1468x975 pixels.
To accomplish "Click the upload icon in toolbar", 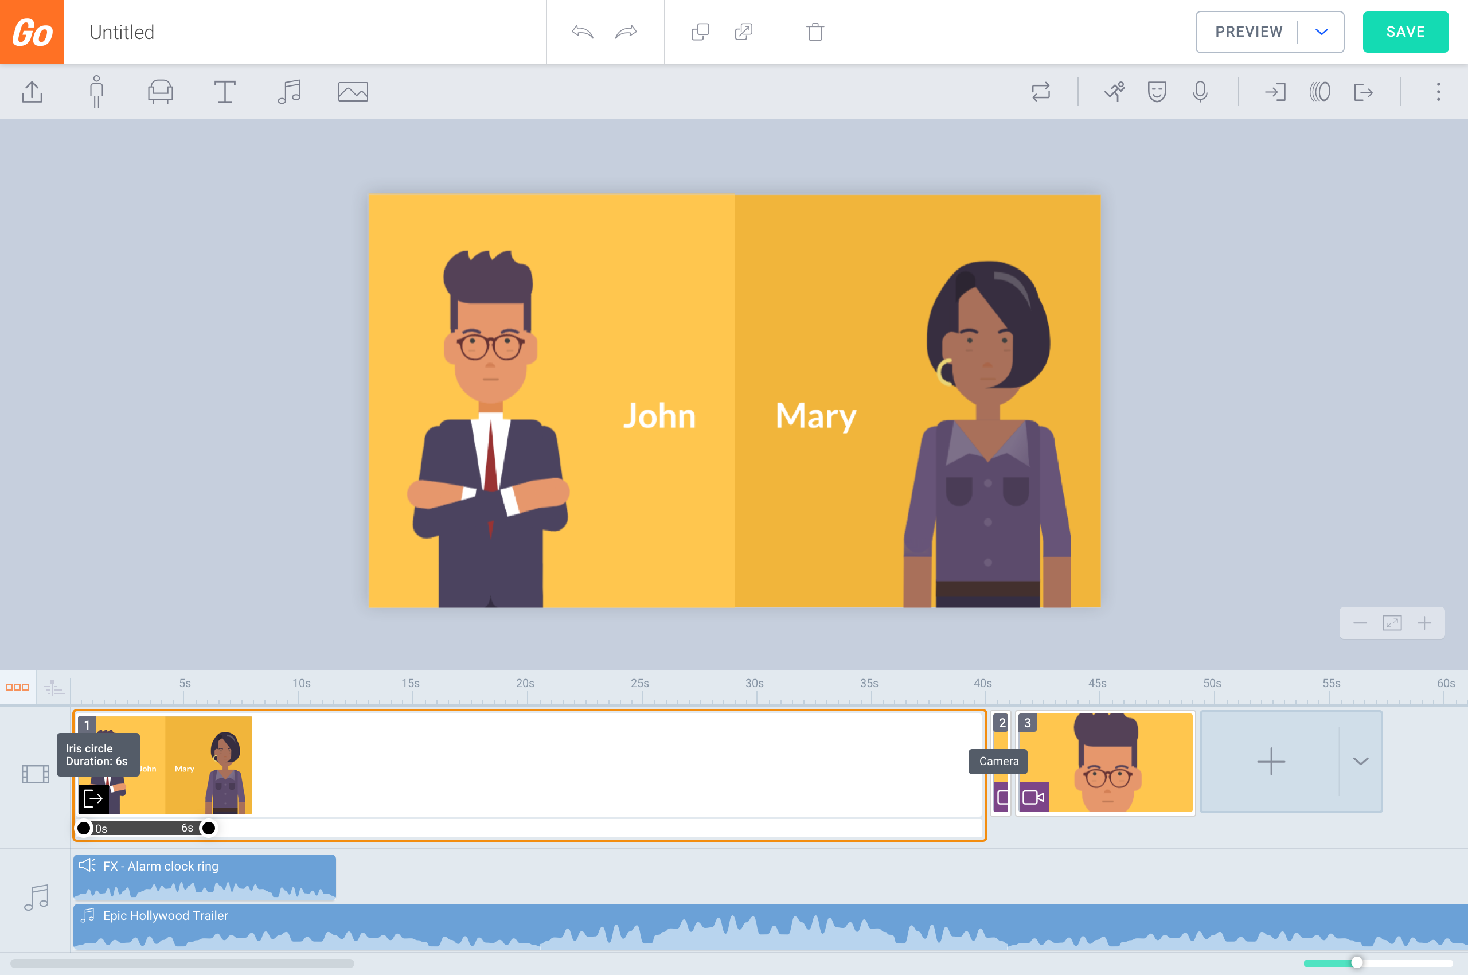I will [x=32, y=92].
